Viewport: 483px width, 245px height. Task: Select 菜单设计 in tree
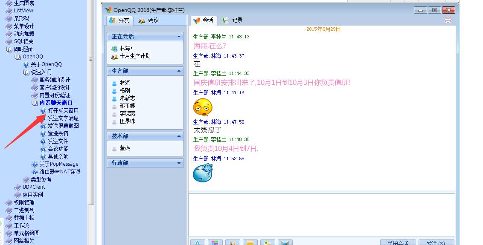[x=24, y=26]
